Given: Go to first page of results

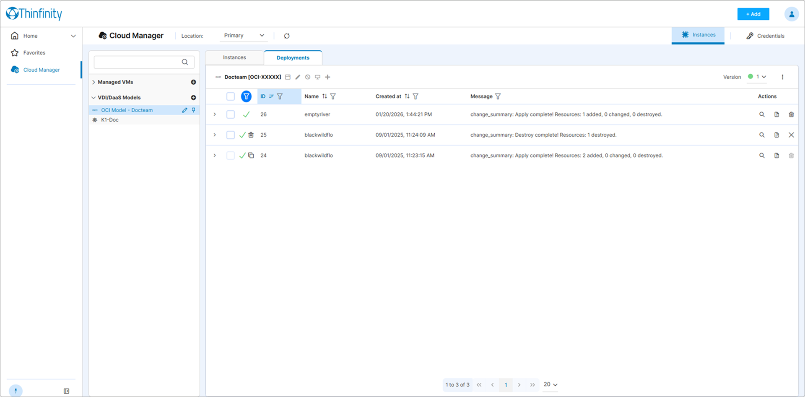Looking at the screenshot, I should click(x=479, y=385).
